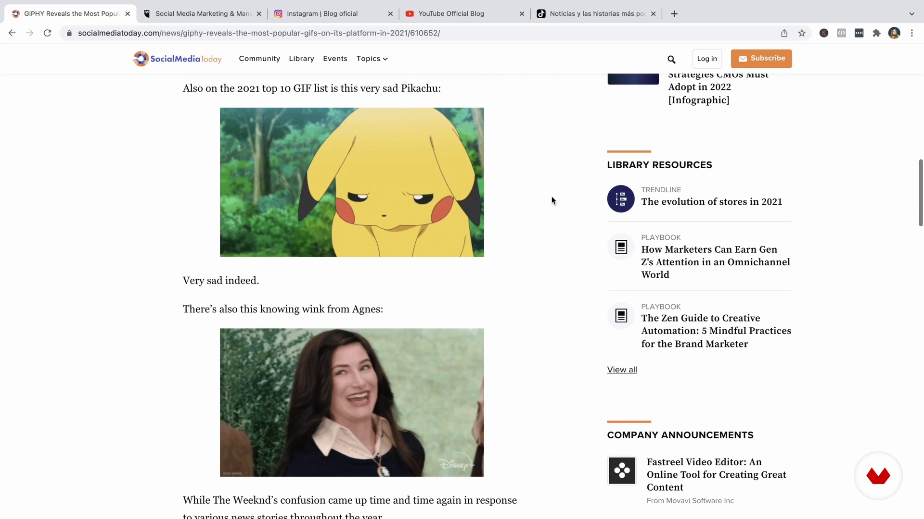Click the Fastreel company logo icon
Viewport: 924px width, 519px height.
coord(622,470)
